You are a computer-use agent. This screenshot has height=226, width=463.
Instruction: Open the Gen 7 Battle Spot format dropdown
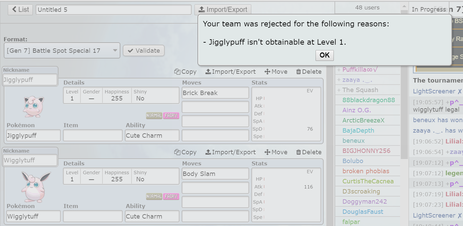(x=62, y=51)
